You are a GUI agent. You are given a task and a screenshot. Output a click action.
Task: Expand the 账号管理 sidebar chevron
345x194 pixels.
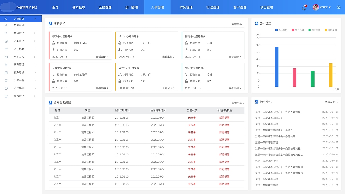click(35, 96)
